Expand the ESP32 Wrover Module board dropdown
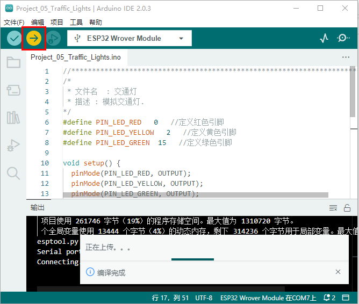Screen dimensions: 359x304 tap(129, 38)
